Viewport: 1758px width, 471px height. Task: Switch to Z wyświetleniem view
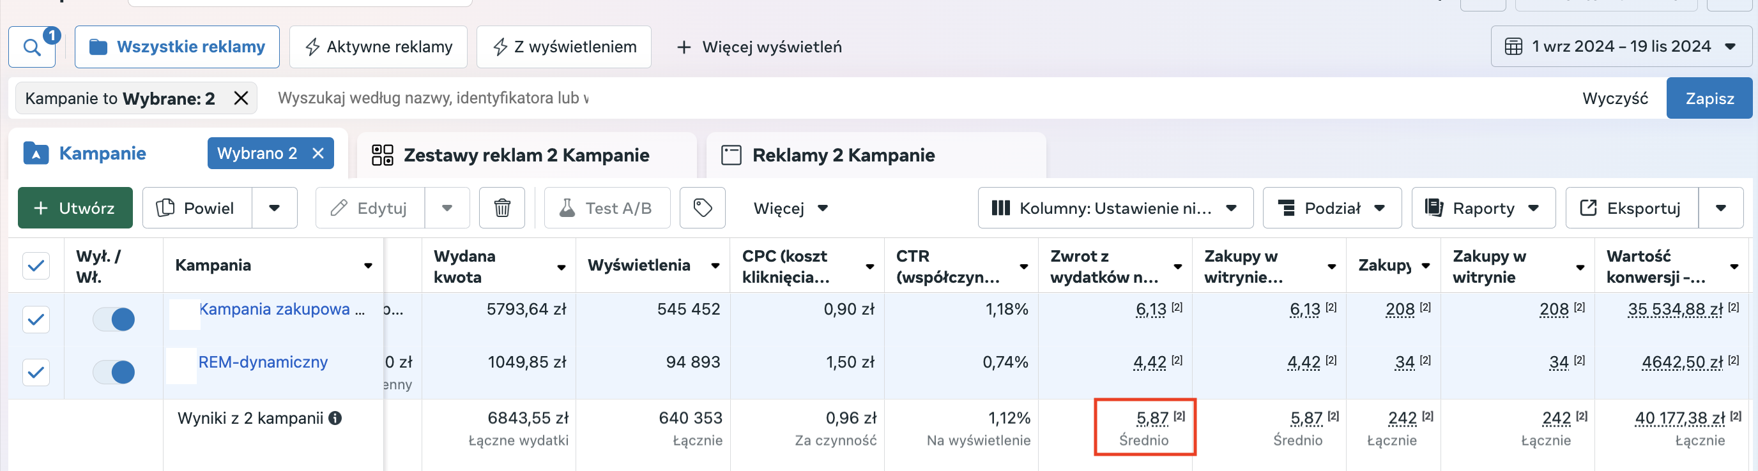(563, 47)
